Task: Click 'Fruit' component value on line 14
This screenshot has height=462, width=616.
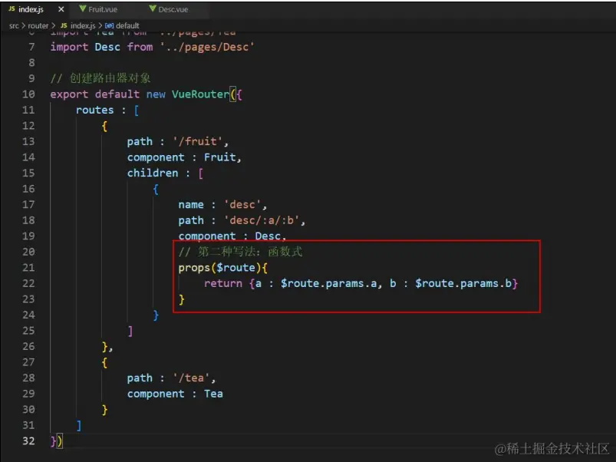Action: 220,157
